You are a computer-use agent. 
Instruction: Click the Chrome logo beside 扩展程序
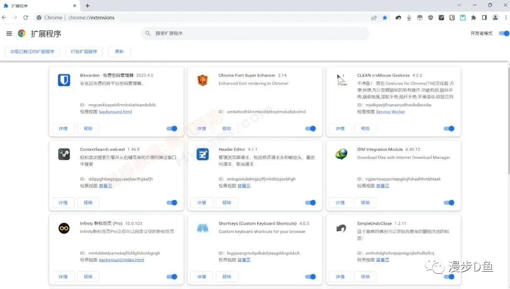tap(22, 33)
